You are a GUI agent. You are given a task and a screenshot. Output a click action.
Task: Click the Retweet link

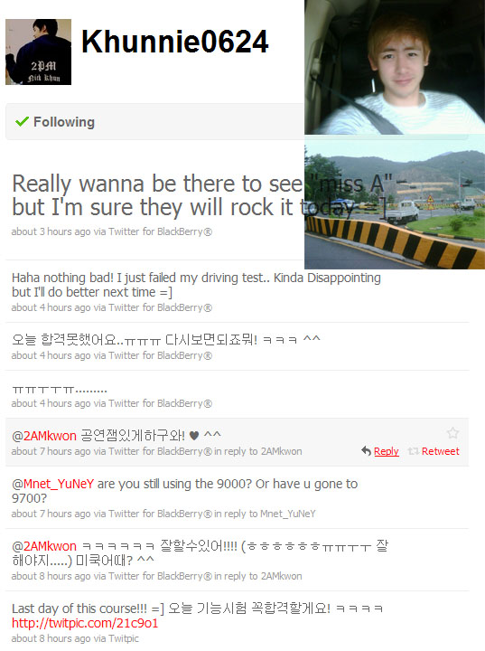coord(440,451)
